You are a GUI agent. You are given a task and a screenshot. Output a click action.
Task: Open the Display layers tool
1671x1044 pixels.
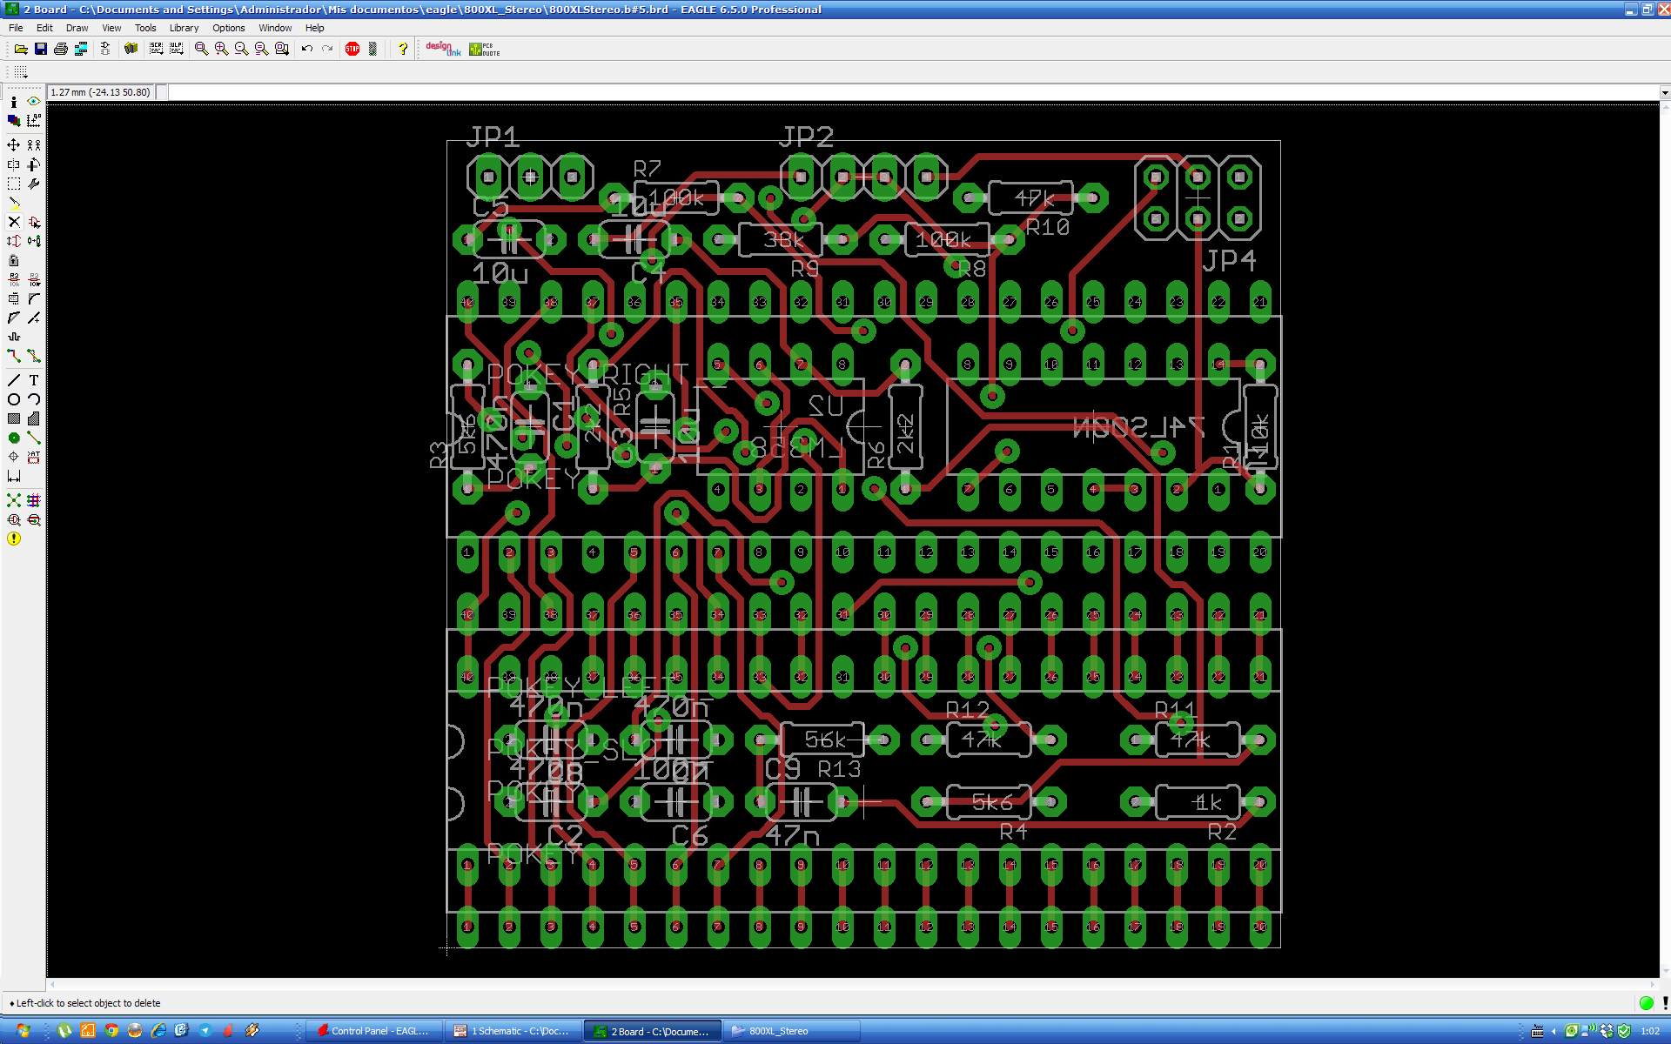pyautogui.click(x=14, y=120)
